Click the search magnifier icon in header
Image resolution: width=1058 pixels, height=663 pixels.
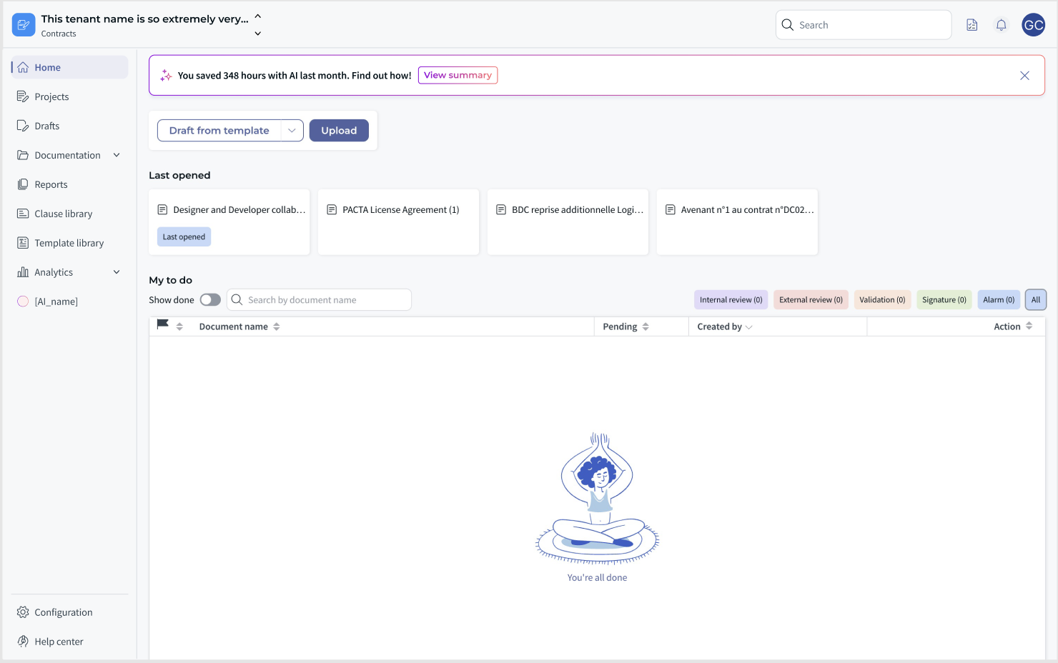tap(788, 25)
